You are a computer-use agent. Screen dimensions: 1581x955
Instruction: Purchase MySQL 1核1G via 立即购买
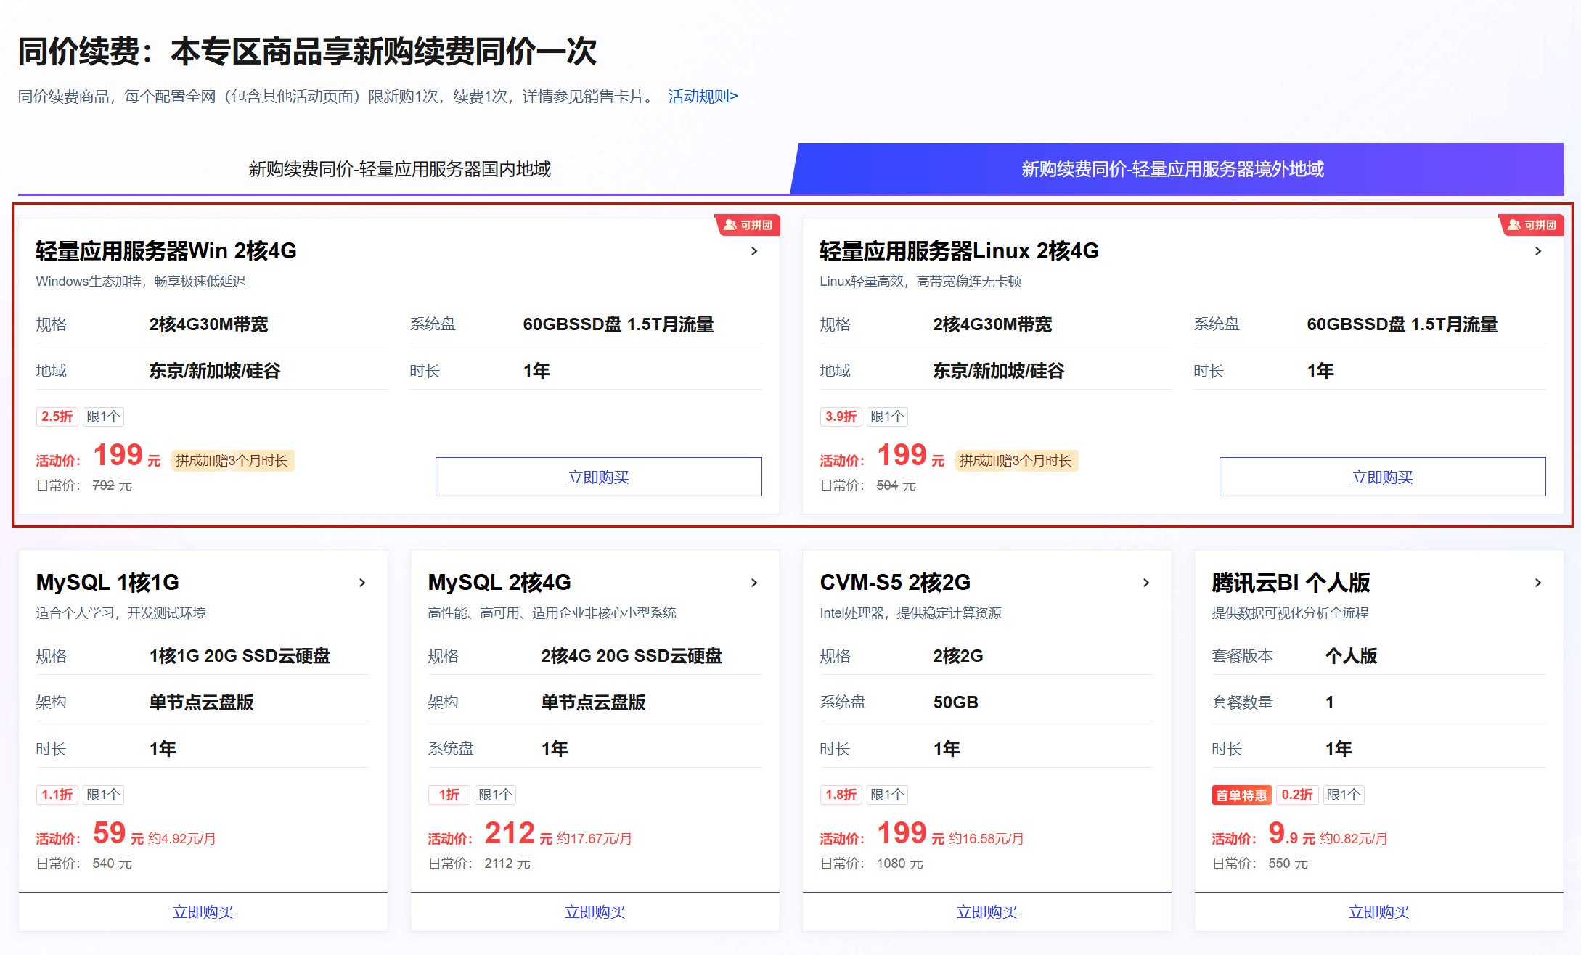tap(203, 911)
